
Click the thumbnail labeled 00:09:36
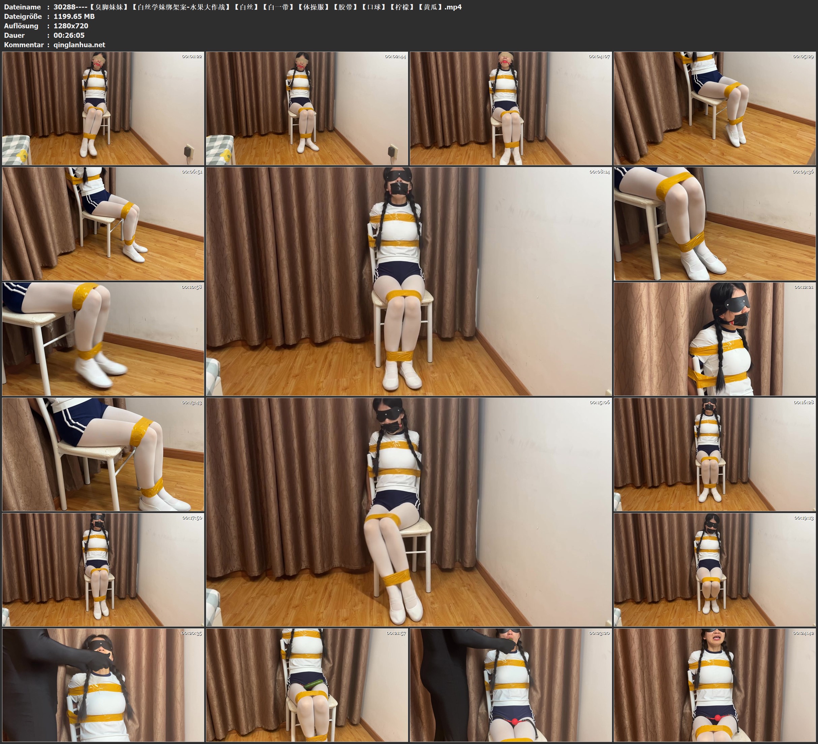pyautogui.click(x=715, y=223)
